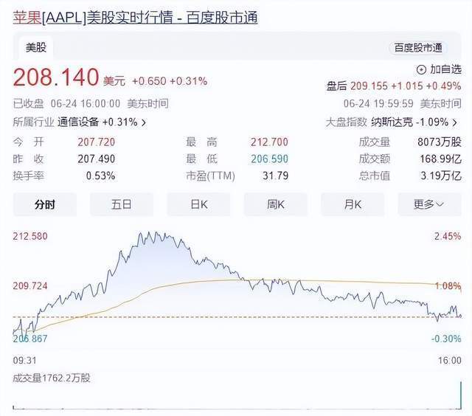This screenshot has height=416, width=472.
Task: Click the 盘后 after-hours price 209.155
Action: pos(369,86)
